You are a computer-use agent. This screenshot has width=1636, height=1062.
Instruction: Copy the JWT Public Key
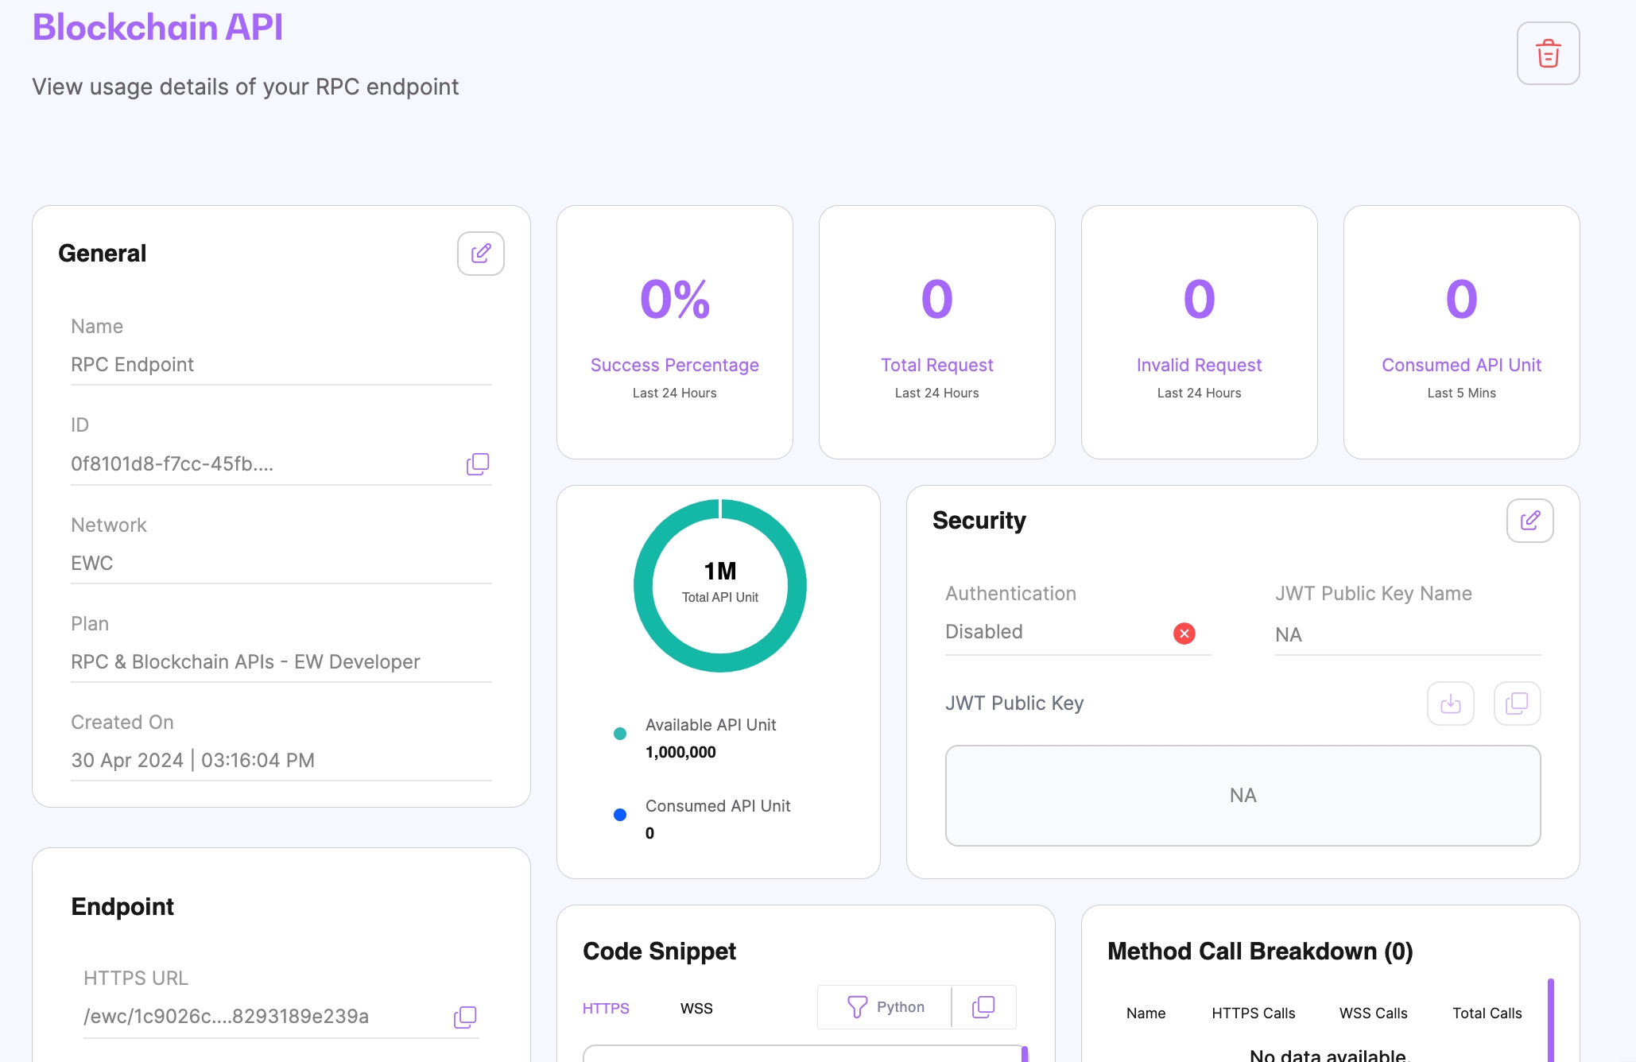[1517, 703]
